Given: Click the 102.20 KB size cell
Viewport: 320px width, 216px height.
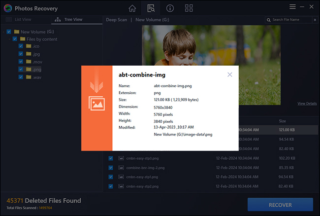Looking at the screenshot, I should [287, 158].
